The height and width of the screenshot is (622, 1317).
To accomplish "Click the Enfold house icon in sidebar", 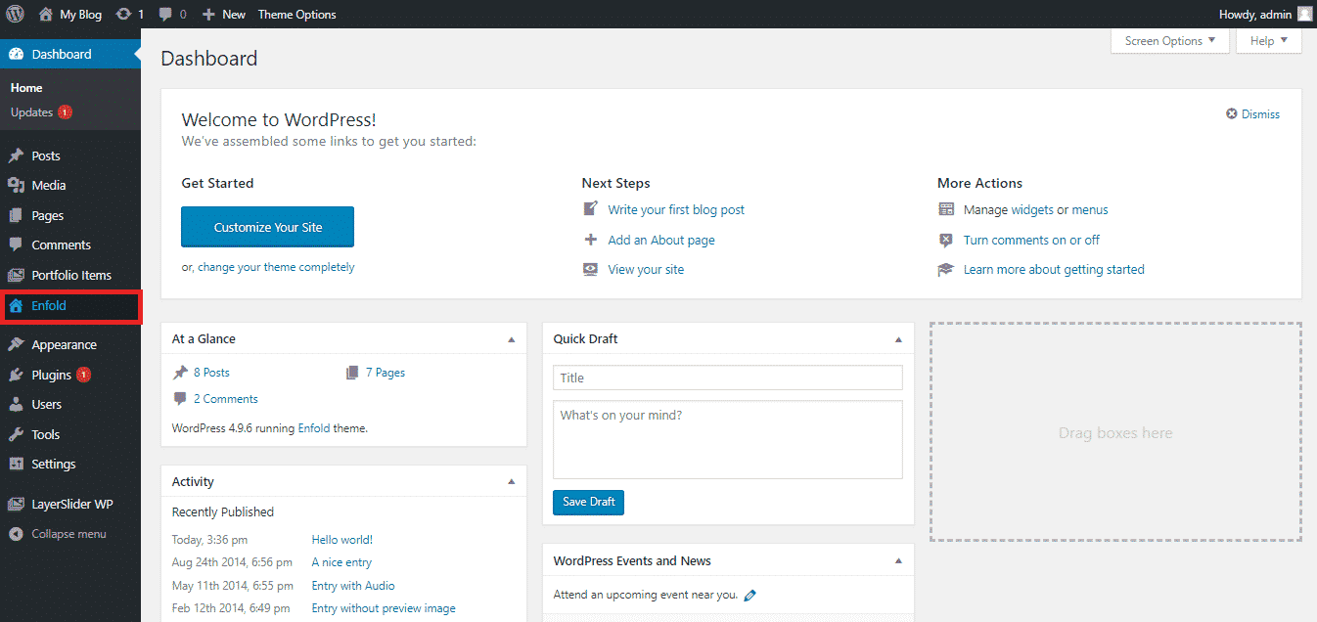I will point(16,305).
